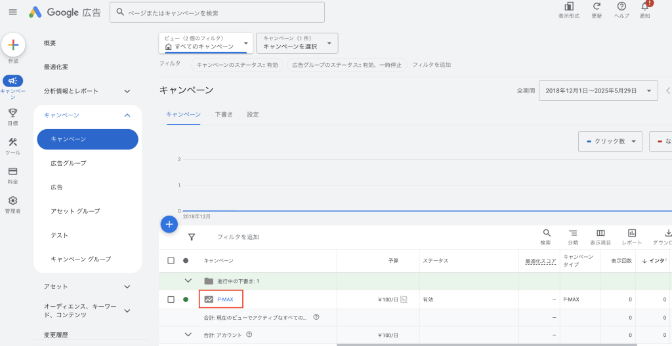Open the main hamburger menu
This screenshot has width=672, height=346.
click(x=12, y=12)
